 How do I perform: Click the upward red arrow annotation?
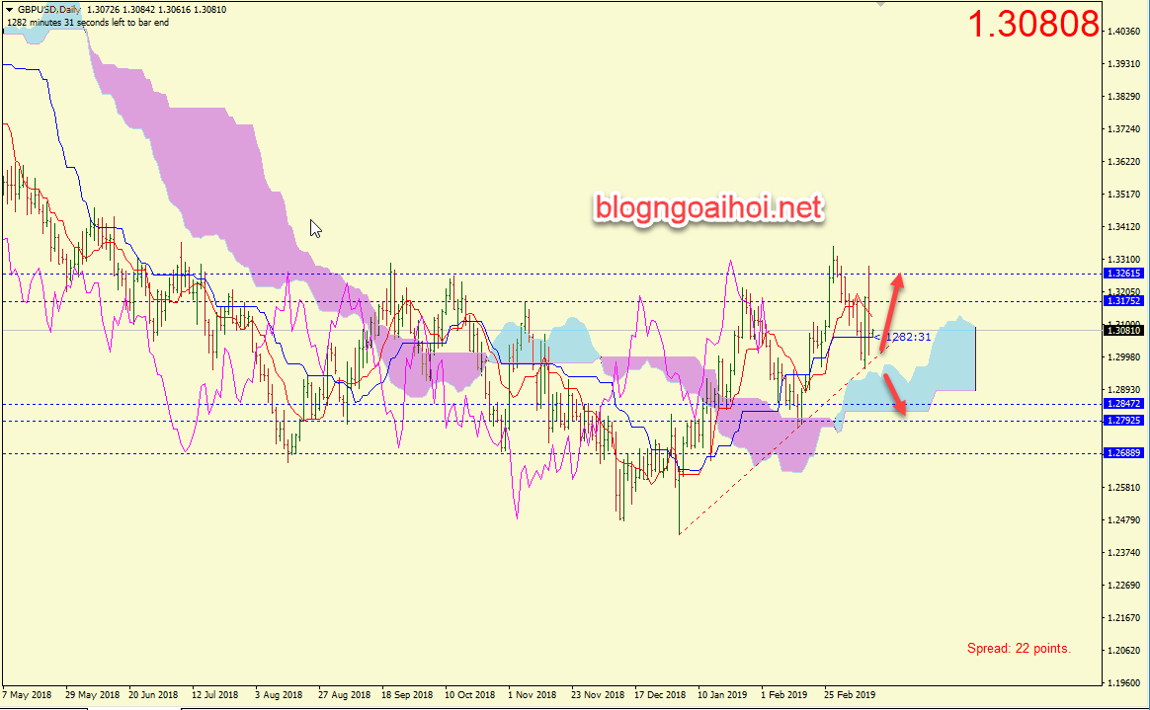pos(890,307)
